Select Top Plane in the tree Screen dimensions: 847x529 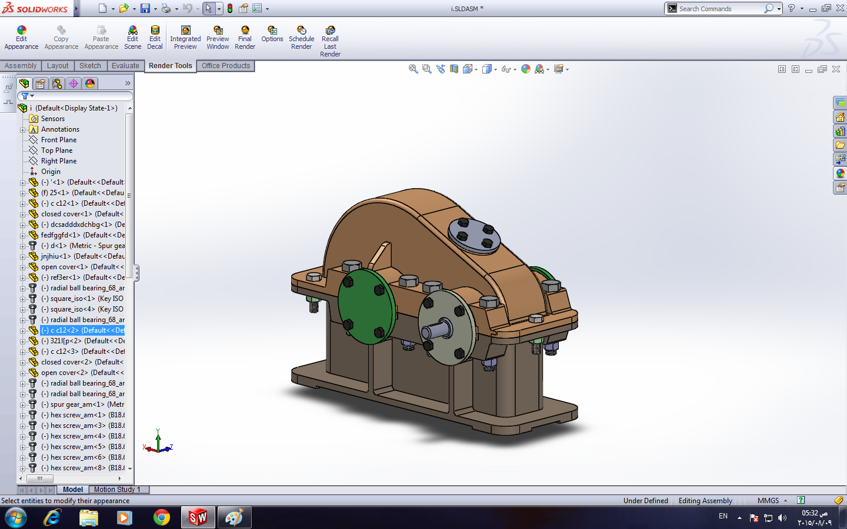(x=56, y=150)
